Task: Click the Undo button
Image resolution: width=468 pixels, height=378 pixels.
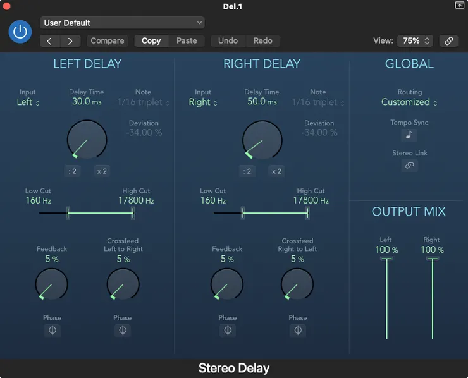Action: pyautogui.click(x=228, y=40)
